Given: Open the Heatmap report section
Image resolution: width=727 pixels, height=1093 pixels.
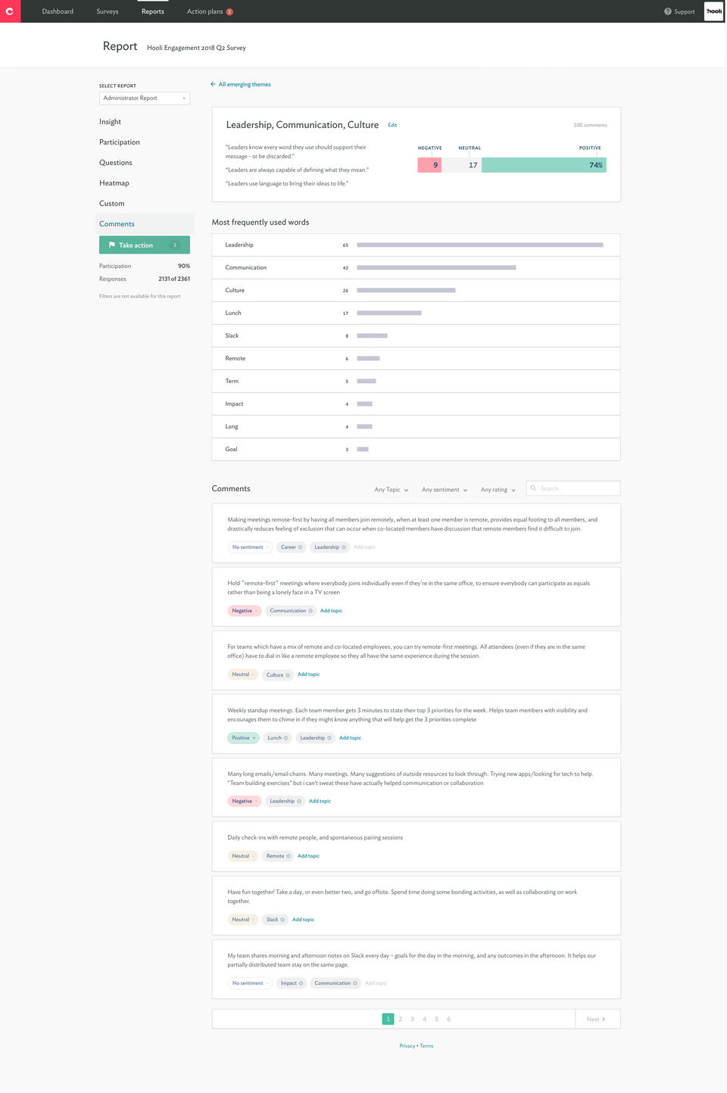Looking at the screenshot, I should point(114,183).
